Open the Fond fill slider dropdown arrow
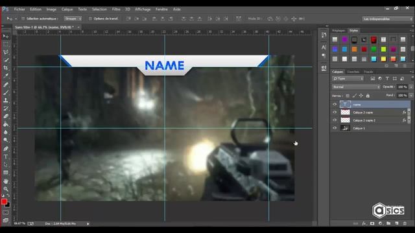The width and height of the screenshot is (415, 233). pos(411,95)
